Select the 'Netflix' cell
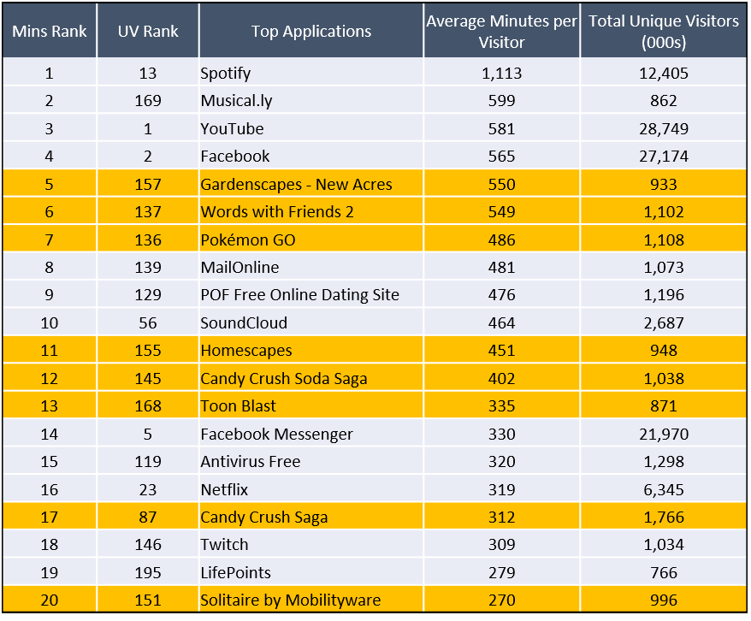Viewport: 751px width, 621px height. [310, 489]
